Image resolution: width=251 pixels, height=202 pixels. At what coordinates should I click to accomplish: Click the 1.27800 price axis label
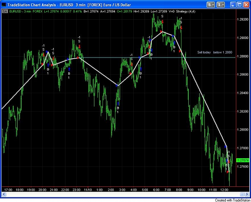(x=243, y=148)
